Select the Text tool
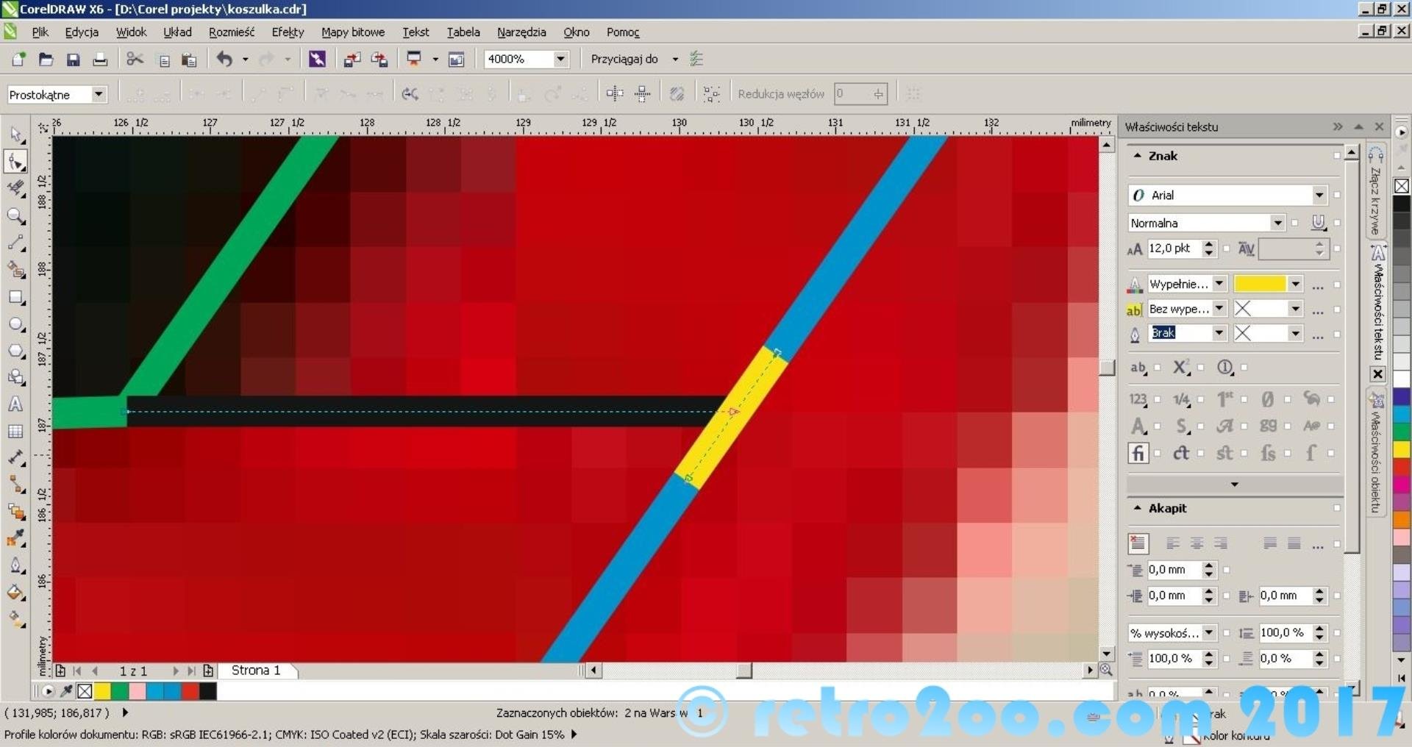This screenshot has width=1412, height=747. [x=15, y=404]
